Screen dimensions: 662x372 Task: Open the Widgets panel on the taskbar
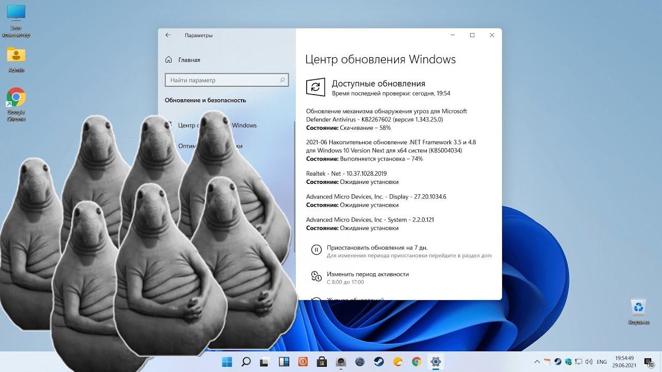[x=284, y=362]
